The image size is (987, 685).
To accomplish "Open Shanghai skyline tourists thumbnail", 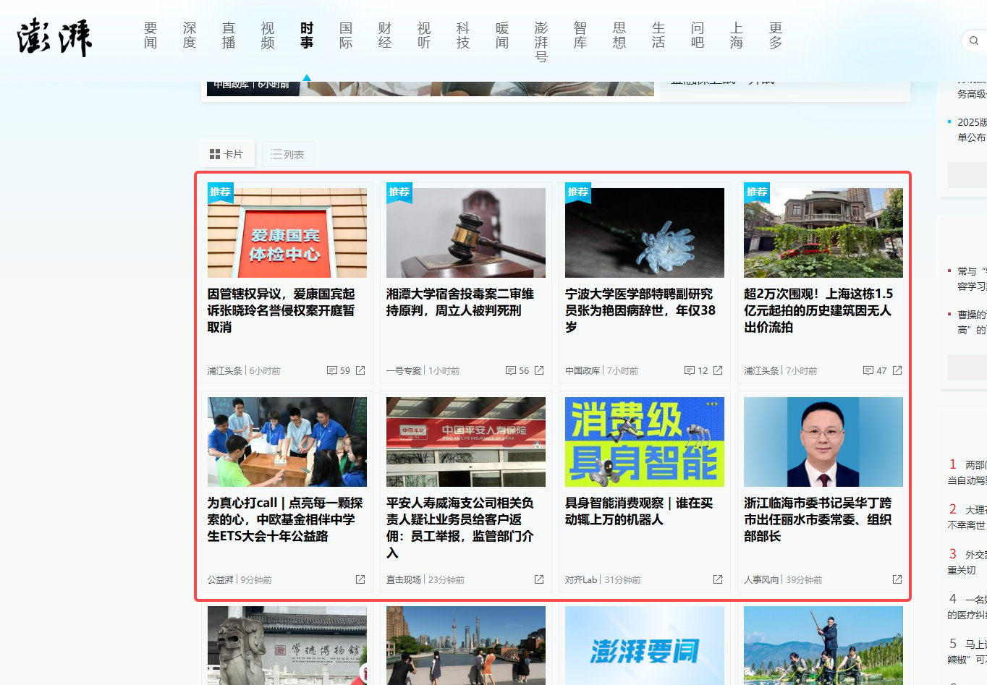I will point(466,645).
